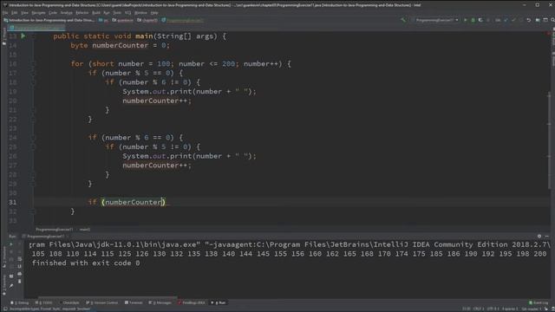This screenshot has width=555, height=312.
Task: Click Clear All trash icon in console
Action: (19, 281)
